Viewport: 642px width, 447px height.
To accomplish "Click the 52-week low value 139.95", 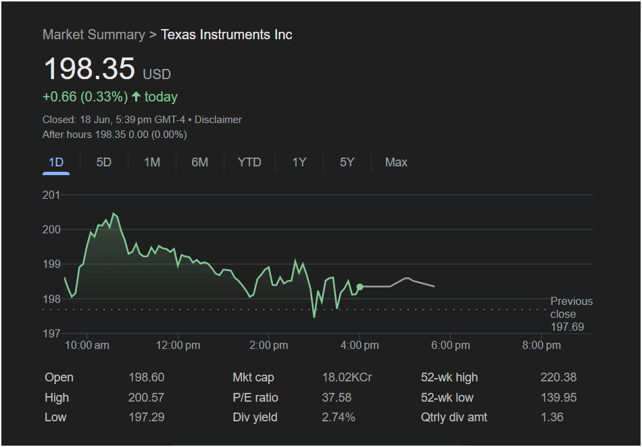I will [x=558, y=398].
